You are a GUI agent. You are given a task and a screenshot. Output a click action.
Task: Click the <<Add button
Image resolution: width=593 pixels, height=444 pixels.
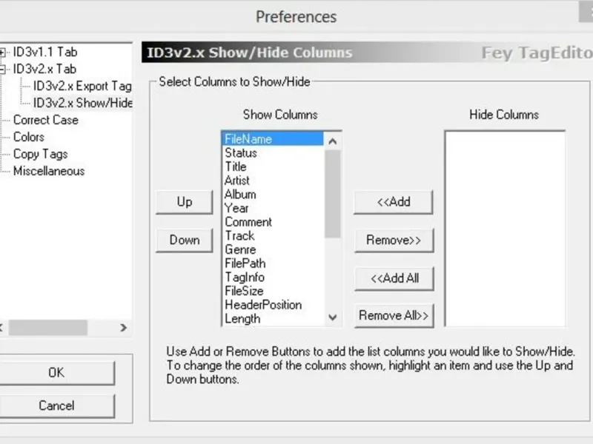pos(394,202)
